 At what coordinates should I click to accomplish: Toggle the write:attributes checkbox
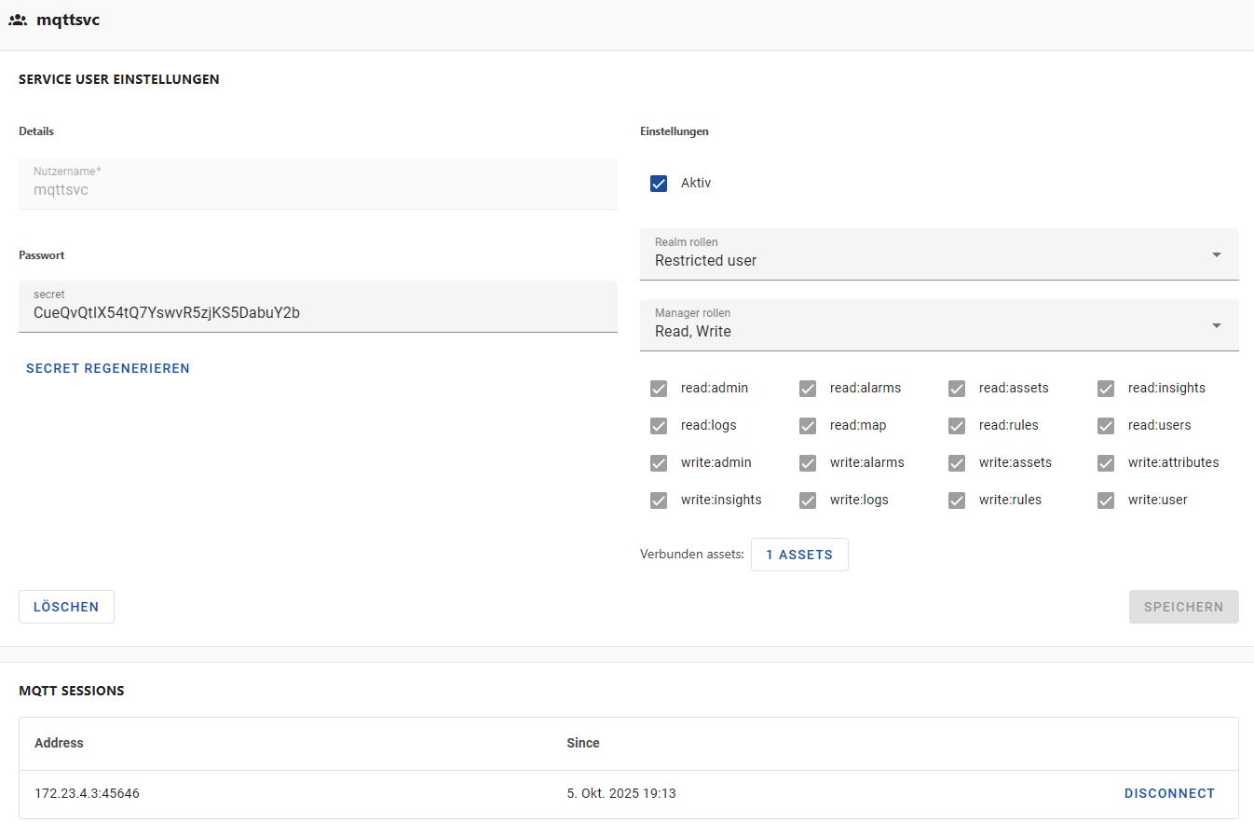tap(1106, 463)
